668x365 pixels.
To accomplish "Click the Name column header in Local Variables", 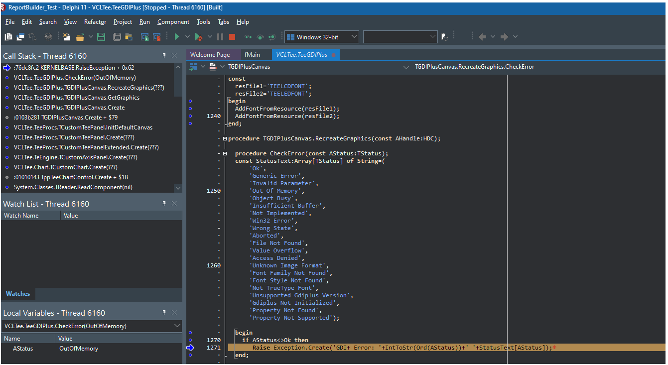I will pos(28,339).
